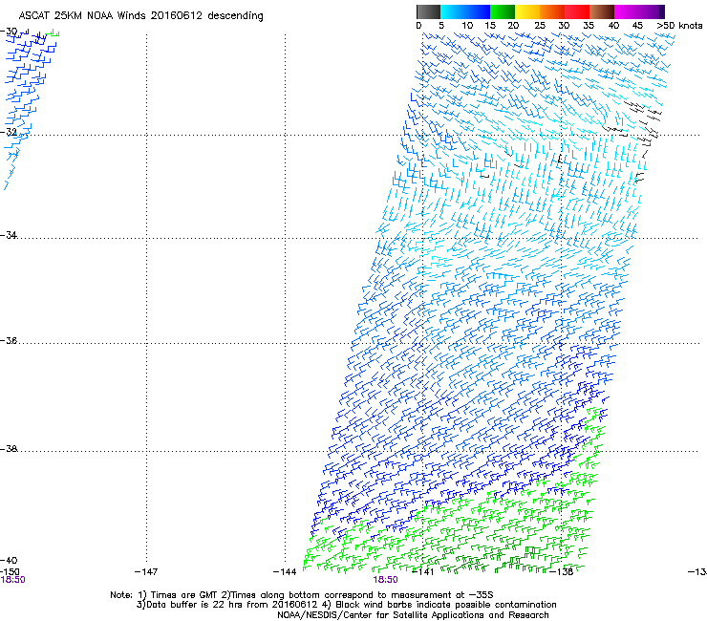The height and width of the screenshot is (621, 707).
Task: Click the cyan 5-10 knots legend color
Action: click(453, 11)
